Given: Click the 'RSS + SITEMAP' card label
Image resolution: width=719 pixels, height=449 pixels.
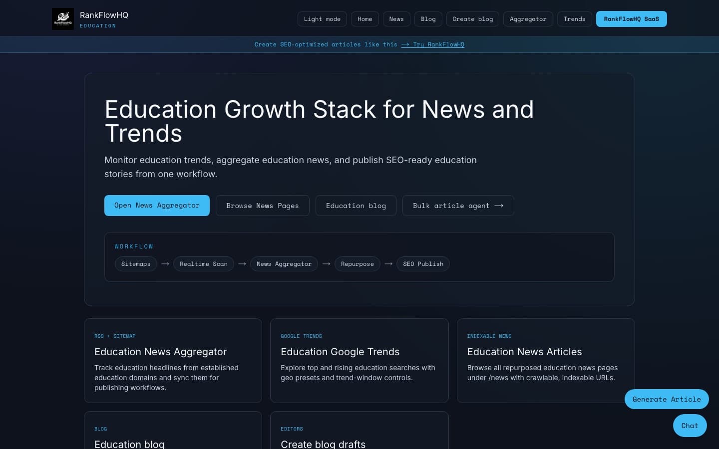Looking at the screenshot, I should [x=115, y=336].
